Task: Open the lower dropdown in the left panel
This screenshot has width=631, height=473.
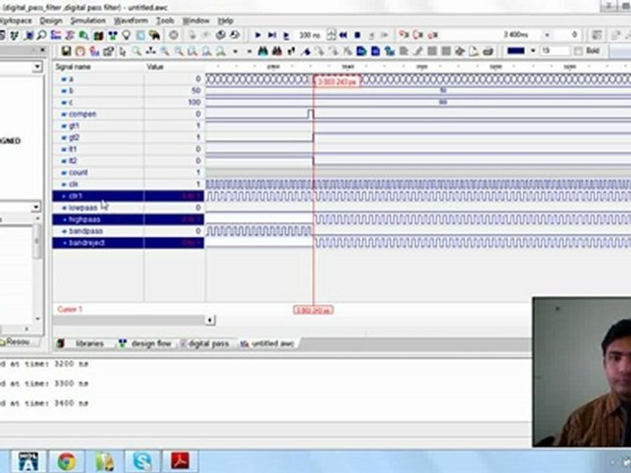Action: point(36,207)
